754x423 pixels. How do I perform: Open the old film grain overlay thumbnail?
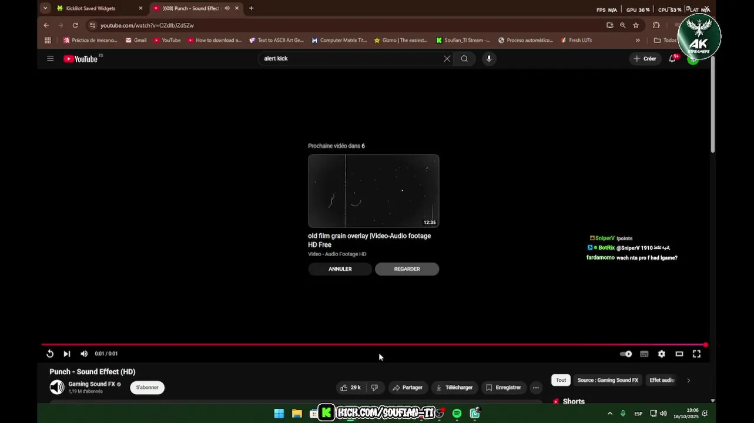(x=373, y=191)
